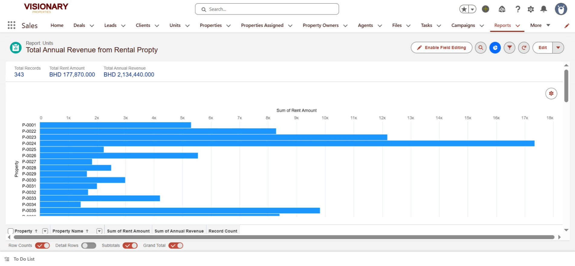Open chart settings gear icon
575x266 pixels.
tap(551, 93)
